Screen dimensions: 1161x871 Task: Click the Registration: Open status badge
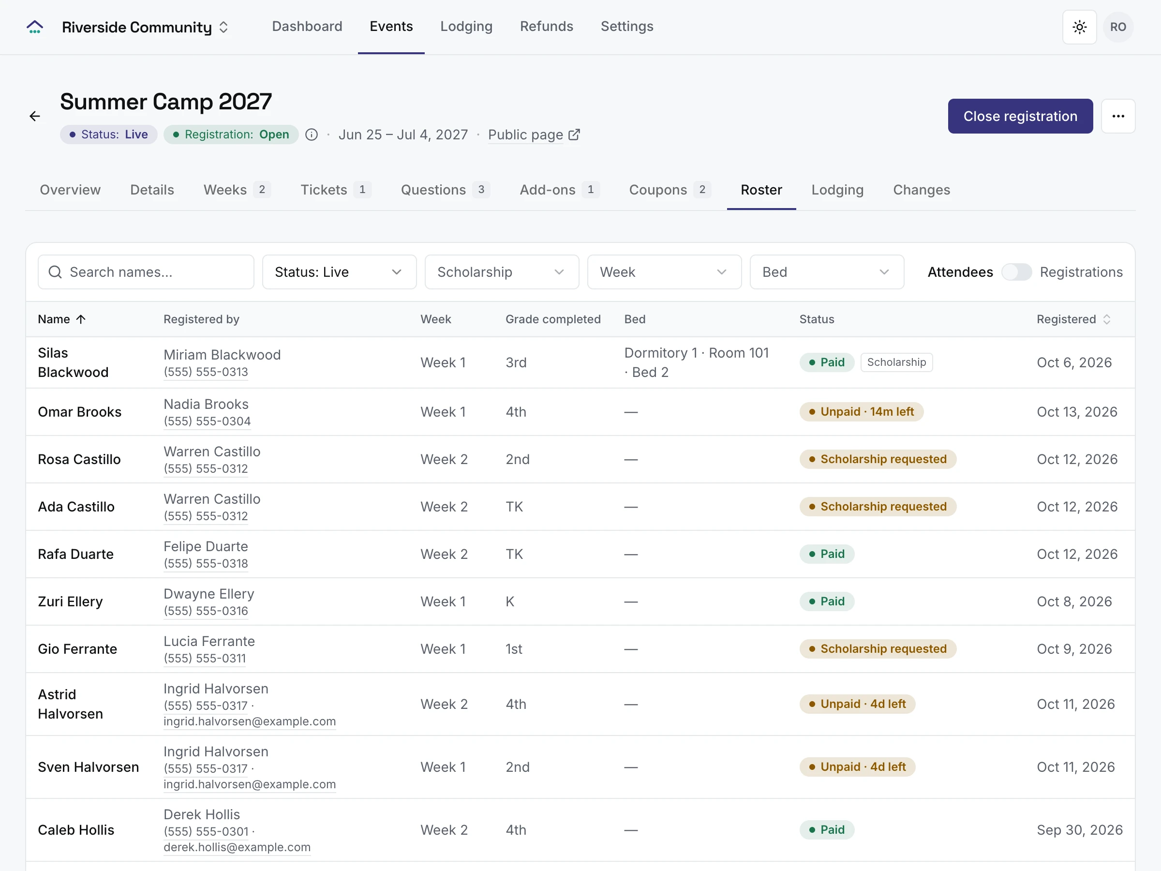point(231,135)
